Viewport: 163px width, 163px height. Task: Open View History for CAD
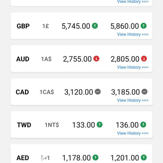pyautogui.click(x=133, y=100)
